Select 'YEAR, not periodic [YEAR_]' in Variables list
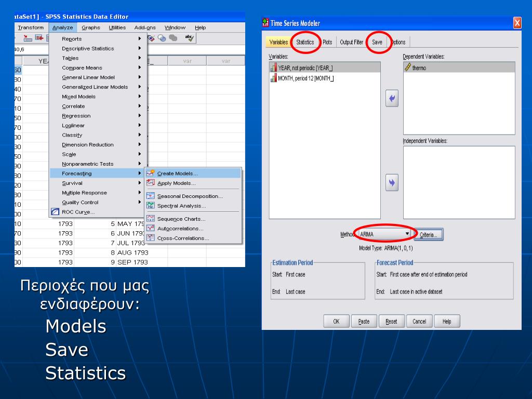 pos(325,68)
